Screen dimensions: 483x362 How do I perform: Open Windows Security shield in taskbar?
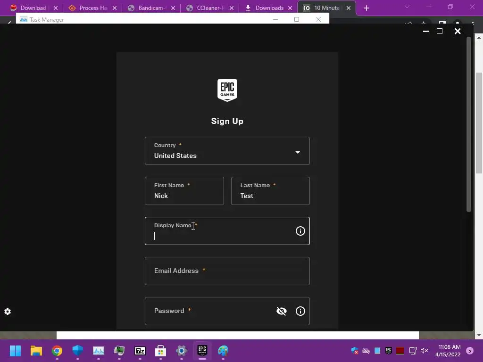pos(78,351)
